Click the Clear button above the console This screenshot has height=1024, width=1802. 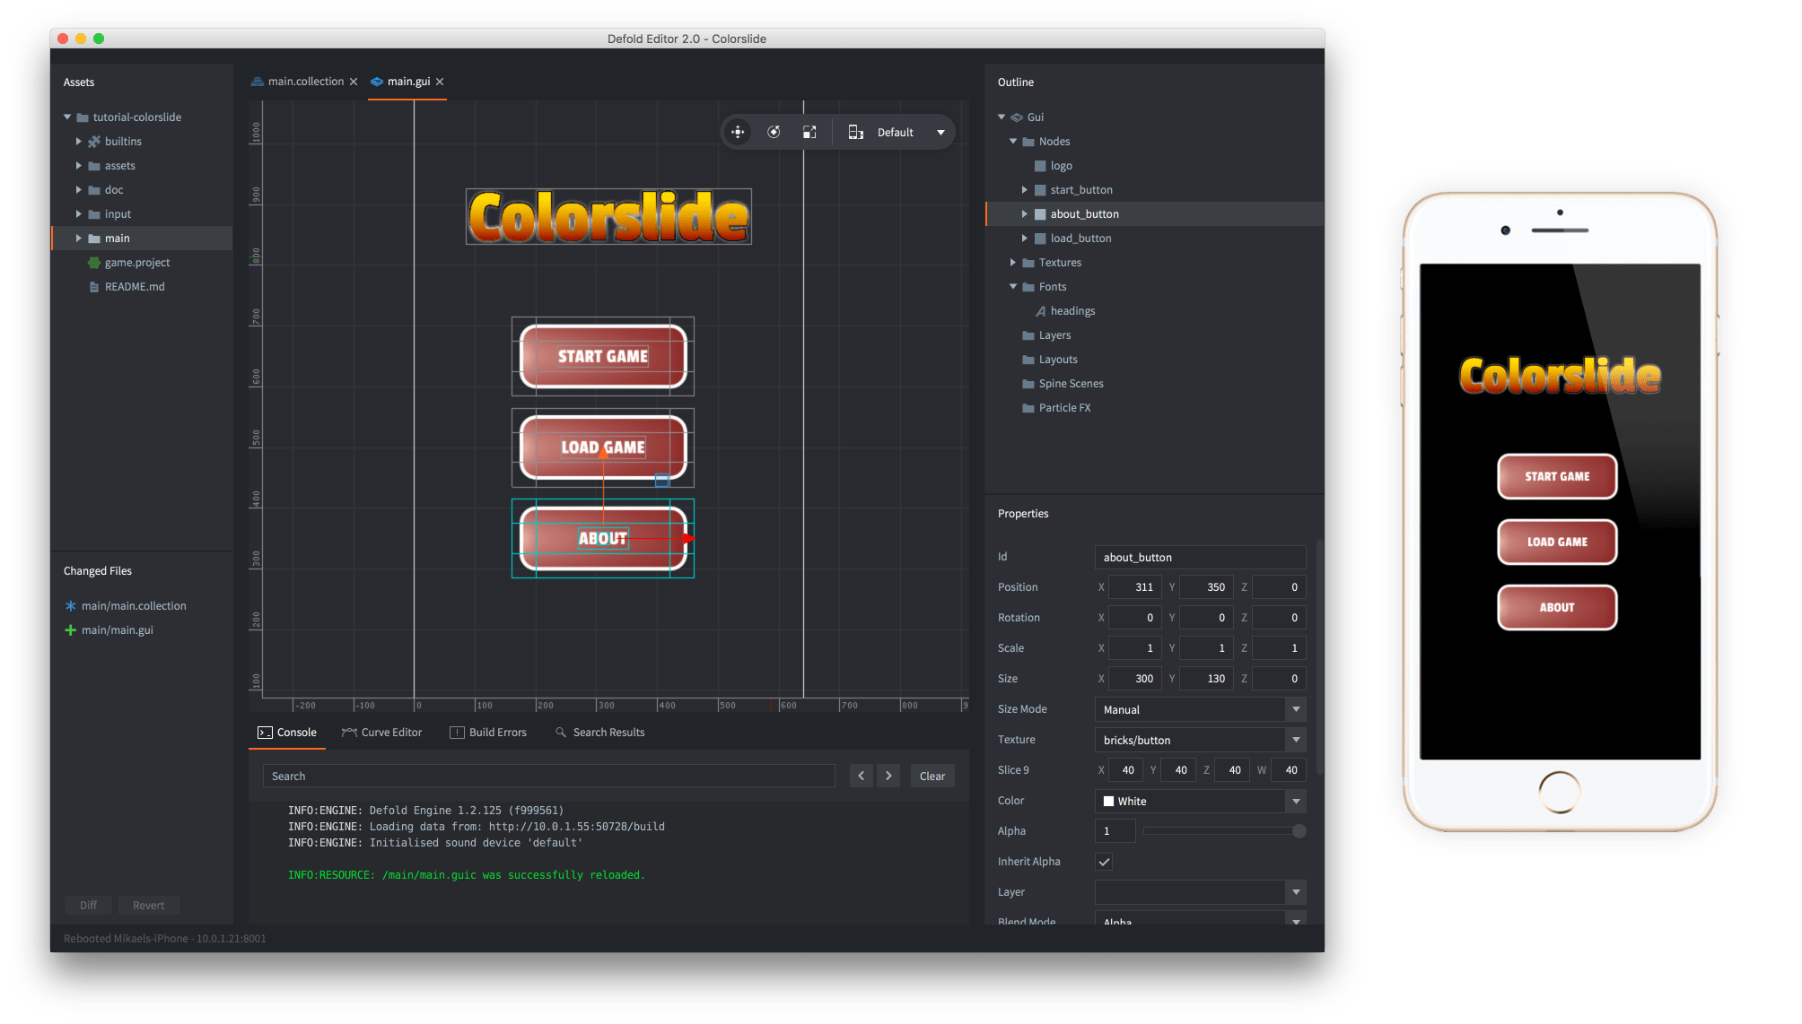(932, 776)
